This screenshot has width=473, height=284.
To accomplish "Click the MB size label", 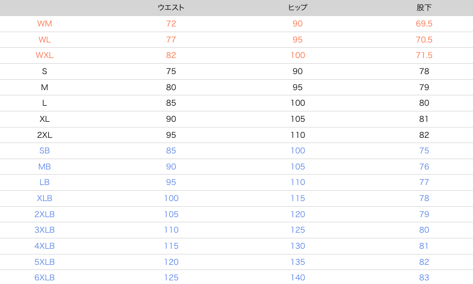I will (x=45, y=166).
